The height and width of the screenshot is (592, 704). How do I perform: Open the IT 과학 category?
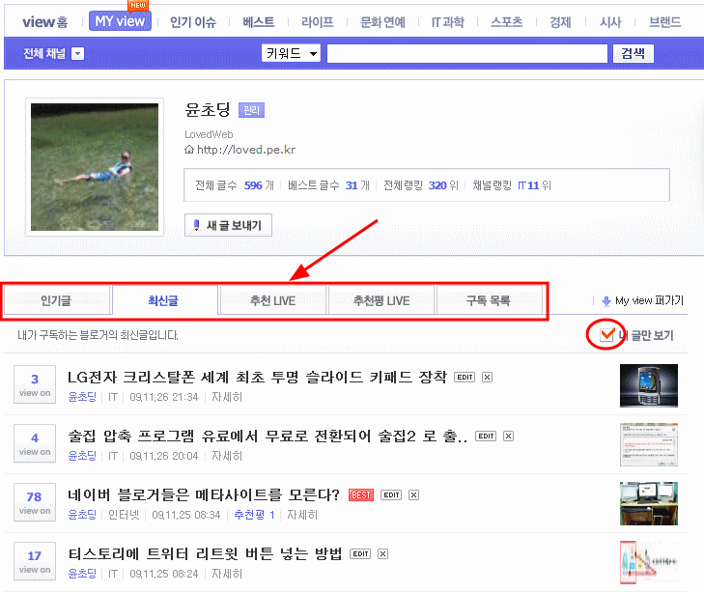pyautogui.click(x=448, y=22)
